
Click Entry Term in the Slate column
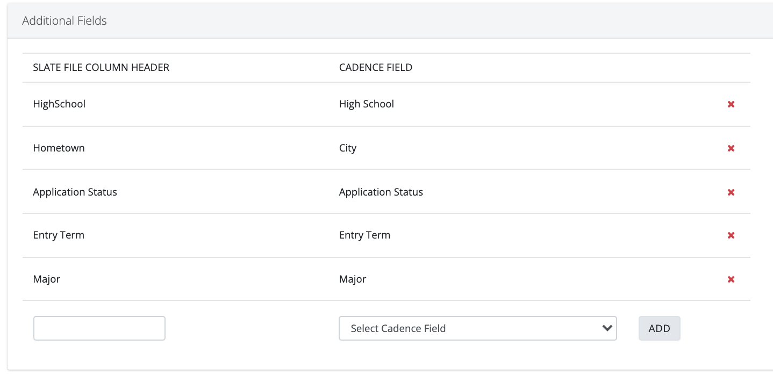(x=59, y=235)
